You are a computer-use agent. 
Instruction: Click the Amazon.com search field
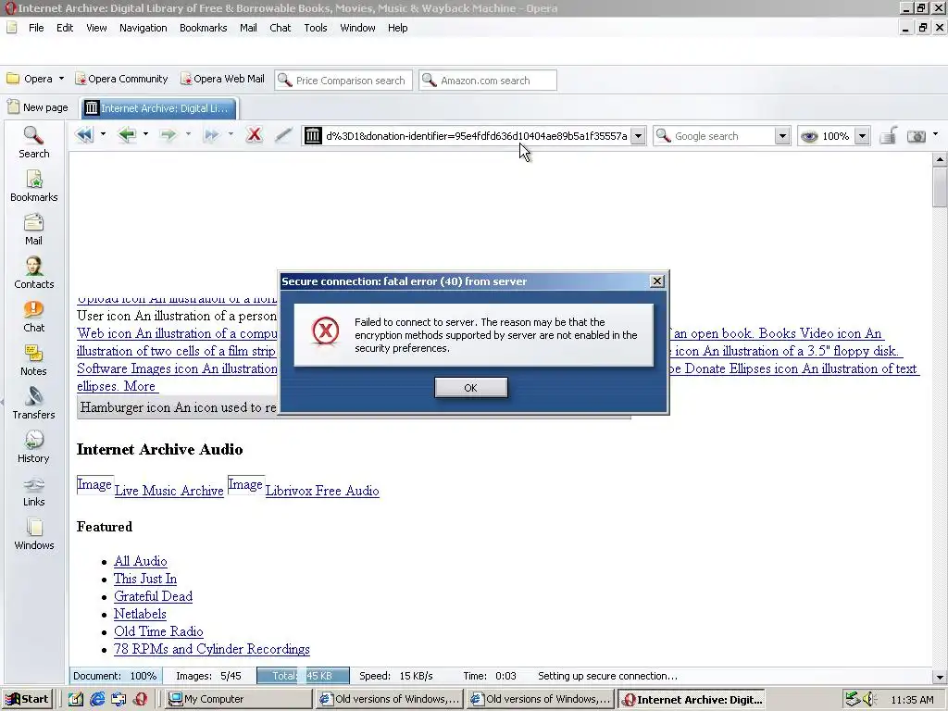point(487,80)
